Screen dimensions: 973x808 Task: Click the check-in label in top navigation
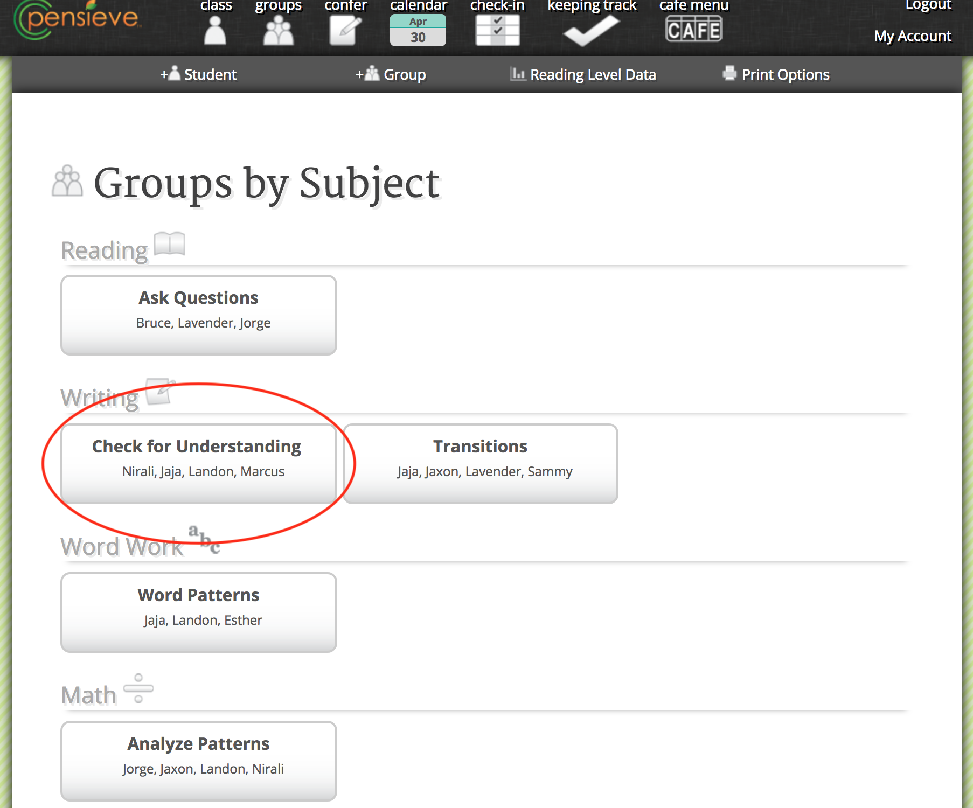pos(497,6)
